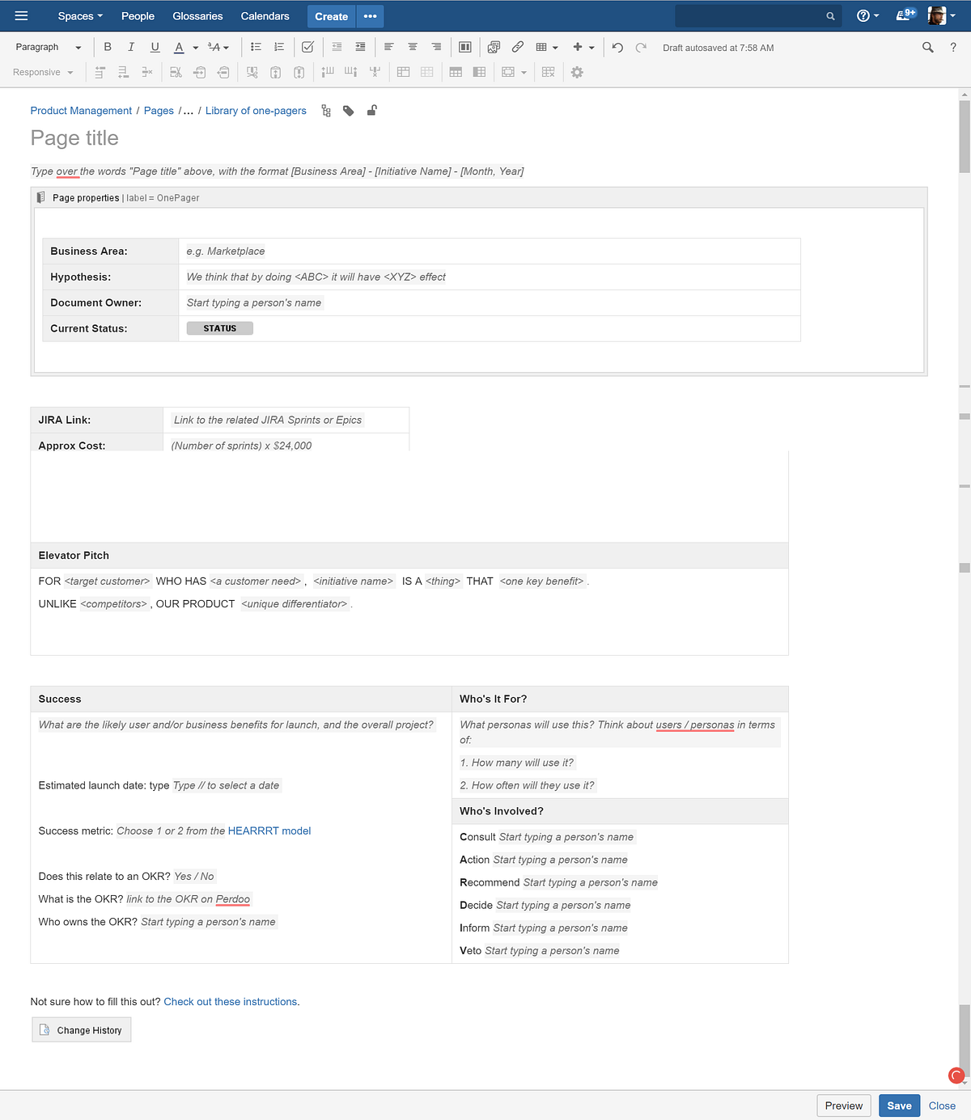Toggle underline formatting
This screenshot has width=971, height=1120.
tap(155, 47)
